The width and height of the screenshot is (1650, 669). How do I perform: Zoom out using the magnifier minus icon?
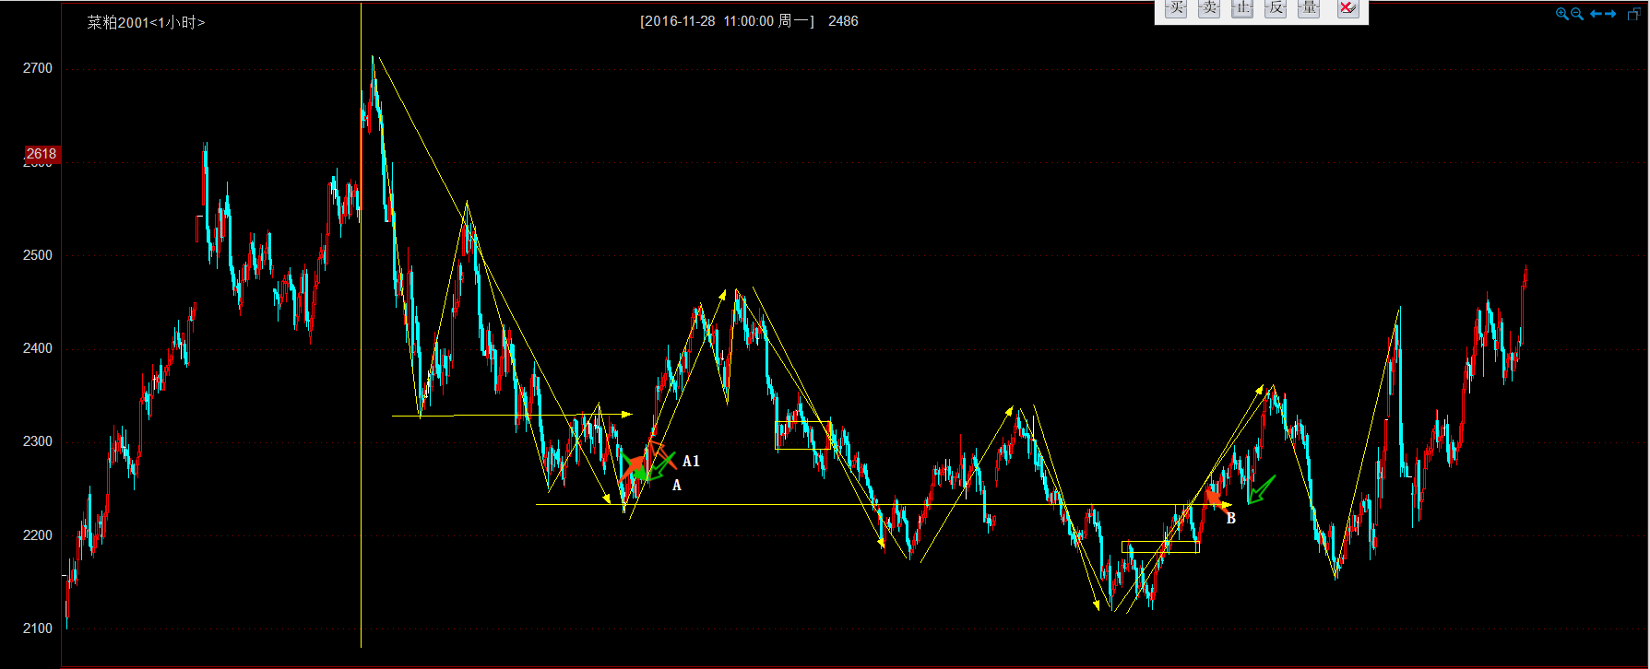click(1577, 14)
